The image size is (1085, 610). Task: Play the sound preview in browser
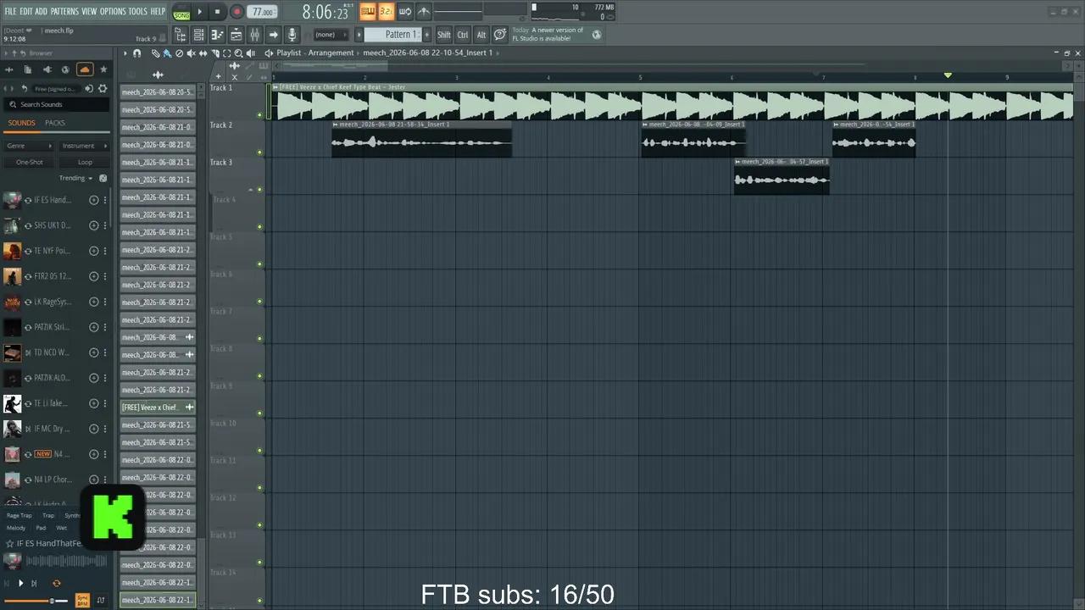pyautogui.click(x=21, y=583)
